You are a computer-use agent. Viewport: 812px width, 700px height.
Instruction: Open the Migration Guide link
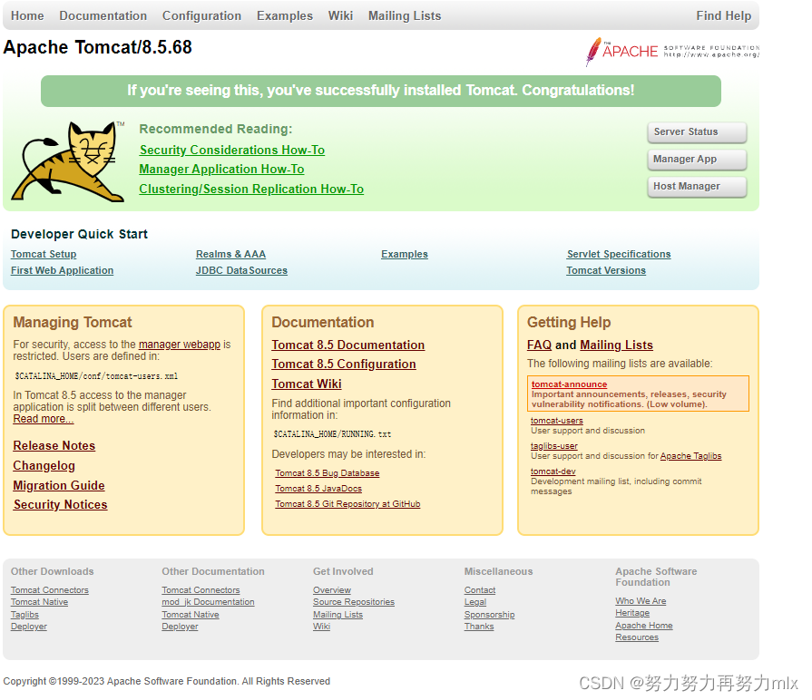click(59, 485)
